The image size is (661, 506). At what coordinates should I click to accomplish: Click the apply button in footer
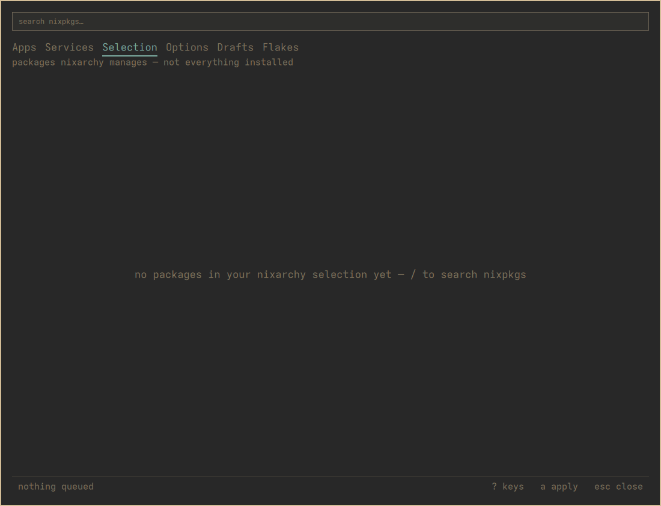[x=559, y=487]
